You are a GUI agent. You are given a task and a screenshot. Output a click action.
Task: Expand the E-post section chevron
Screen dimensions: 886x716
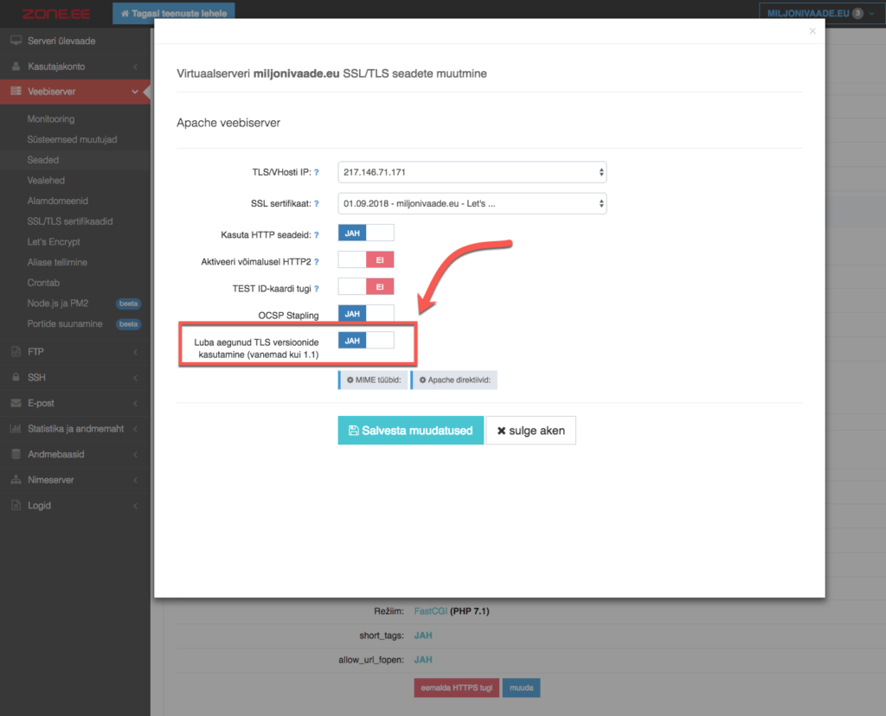[x=136, y=403]
